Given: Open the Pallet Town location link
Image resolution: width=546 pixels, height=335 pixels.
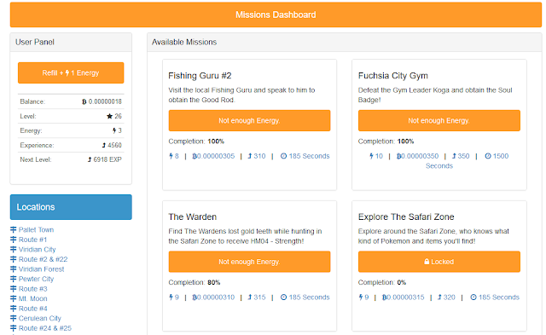Looking at the screenshot, I should pos(36,229).
